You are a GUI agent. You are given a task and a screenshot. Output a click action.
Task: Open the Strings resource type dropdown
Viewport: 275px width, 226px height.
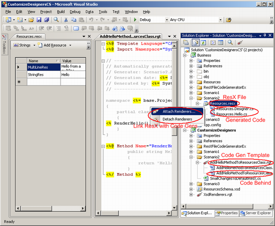[x=34, y=45]
